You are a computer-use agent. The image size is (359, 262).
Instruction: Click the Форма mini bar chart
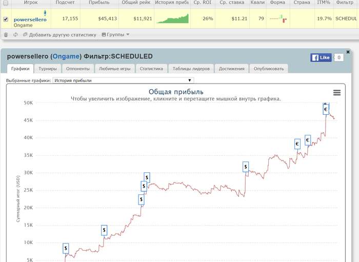[278, 19]
